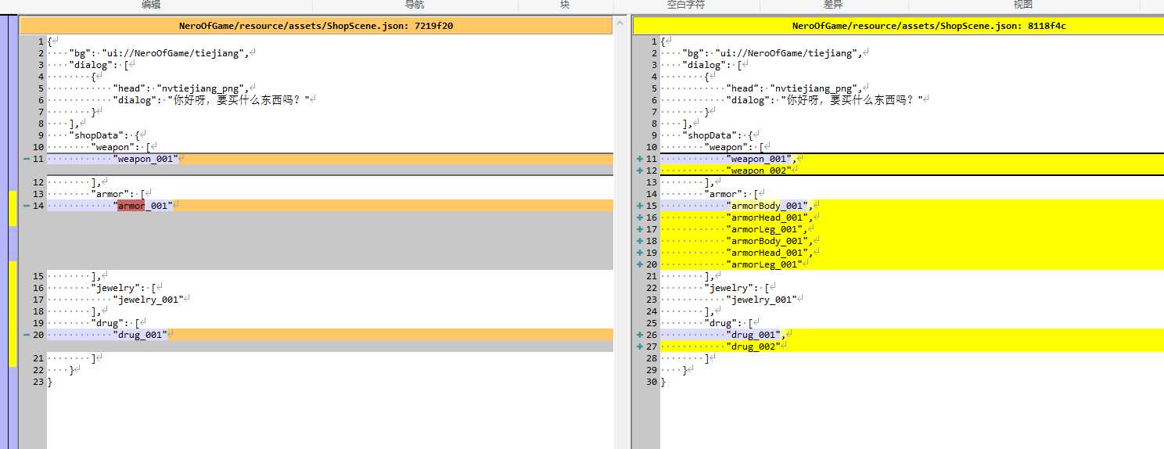The image size is (1164, 449).
Task: Click the Chinese dialog text line in right pane
Action: [912, 100]
